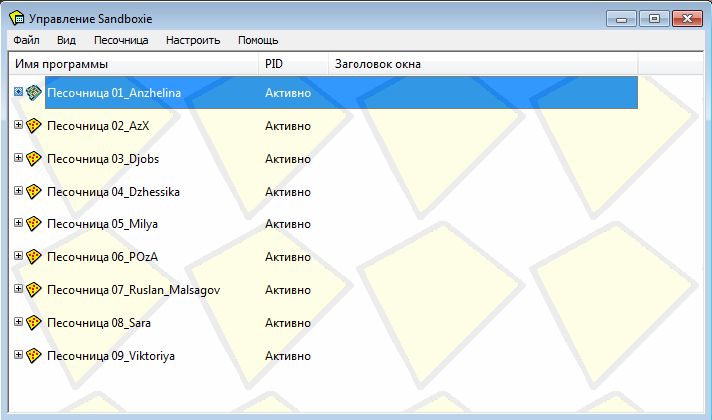Viewport: 712px width, 420px height.
Task: Expand the Песочница 06_POzA tree node
Action: click(18, 256)
